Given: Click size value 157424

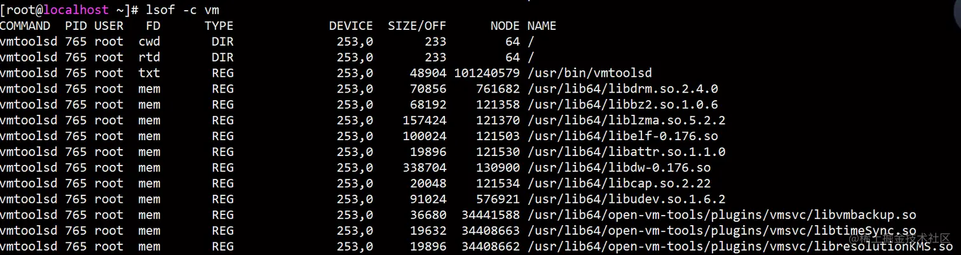Looking at the screenshot, I should (x=425, y=121).
